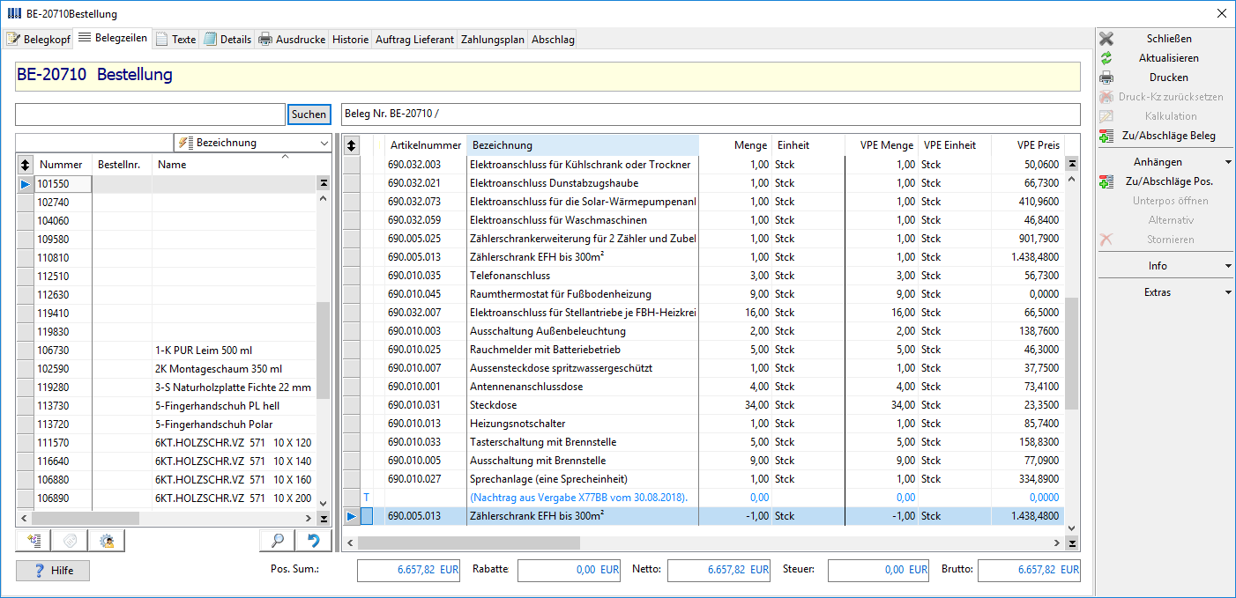This screenshot has width=1236, height=598.
Task: Switch to the Abschlag tab
Action: tap(553, 39)
